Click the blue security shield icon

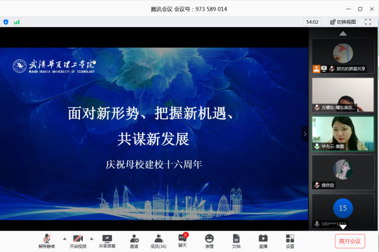pos(6,22)
